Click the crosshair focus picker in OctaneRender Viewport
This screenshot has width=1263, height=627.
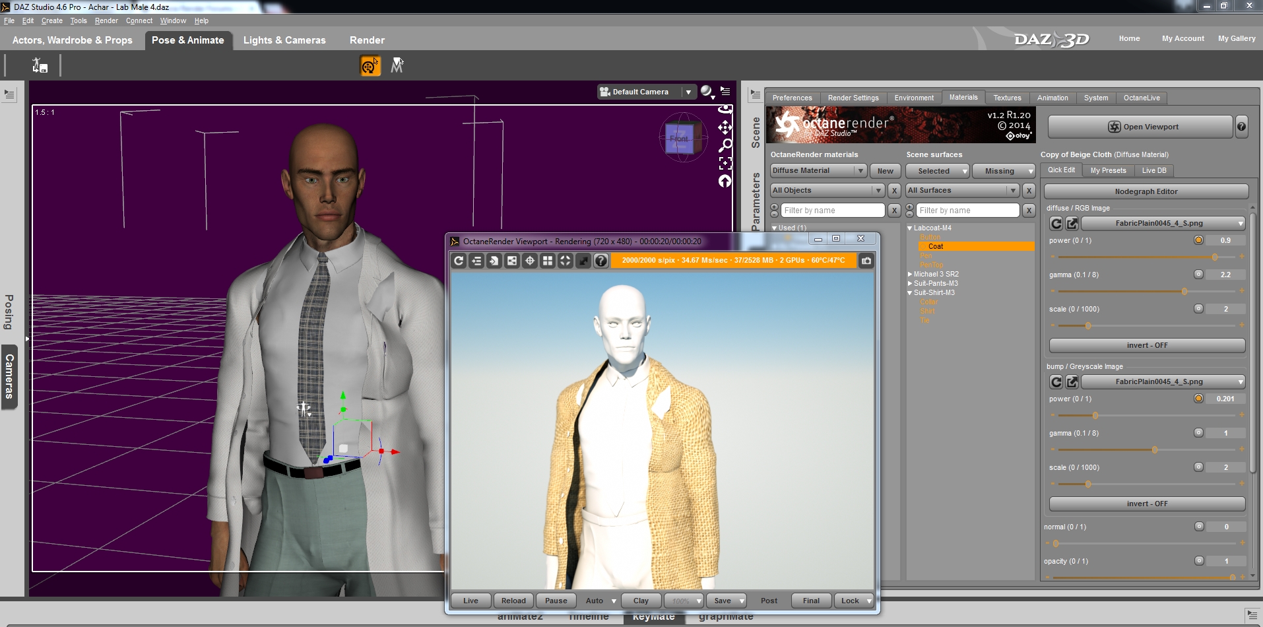530,261
